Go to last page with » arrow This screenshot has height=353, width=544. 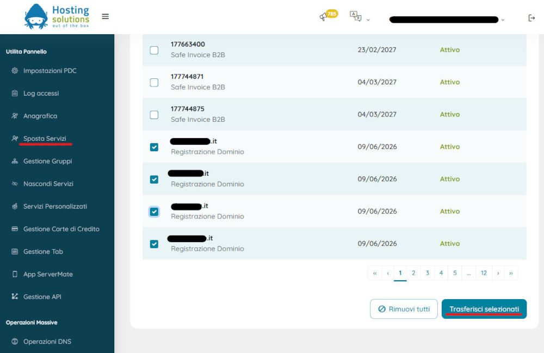511,273
